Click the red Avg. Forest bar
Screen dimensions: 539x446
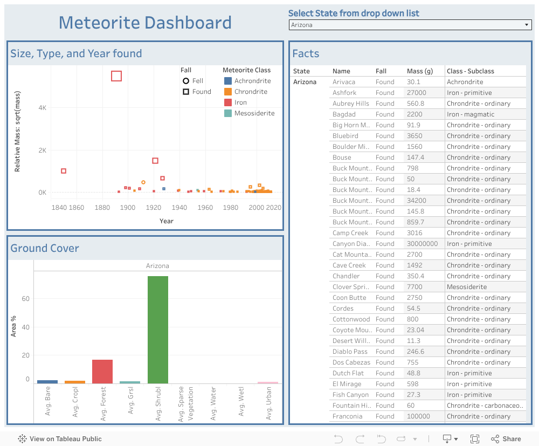[x=102, y=371]
